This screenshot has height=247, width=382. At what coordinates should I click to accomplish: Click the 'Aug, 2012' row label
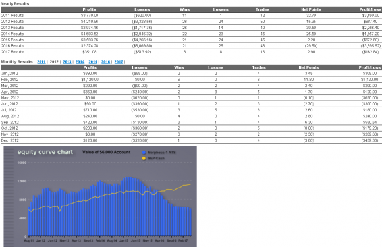point(10,116)
